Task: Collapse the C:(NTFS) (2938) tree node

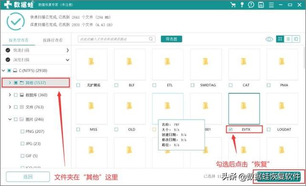Action: 3,70
